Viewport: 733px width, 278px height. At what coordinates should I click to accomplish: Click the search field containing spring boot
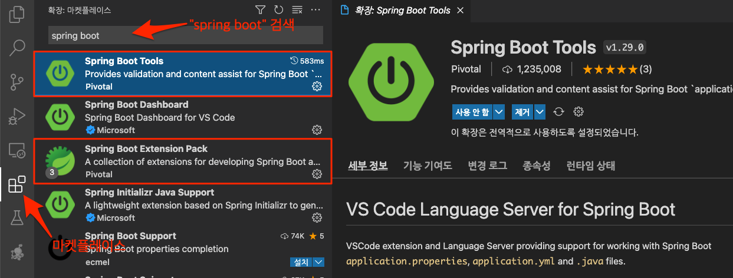point(186,35)
